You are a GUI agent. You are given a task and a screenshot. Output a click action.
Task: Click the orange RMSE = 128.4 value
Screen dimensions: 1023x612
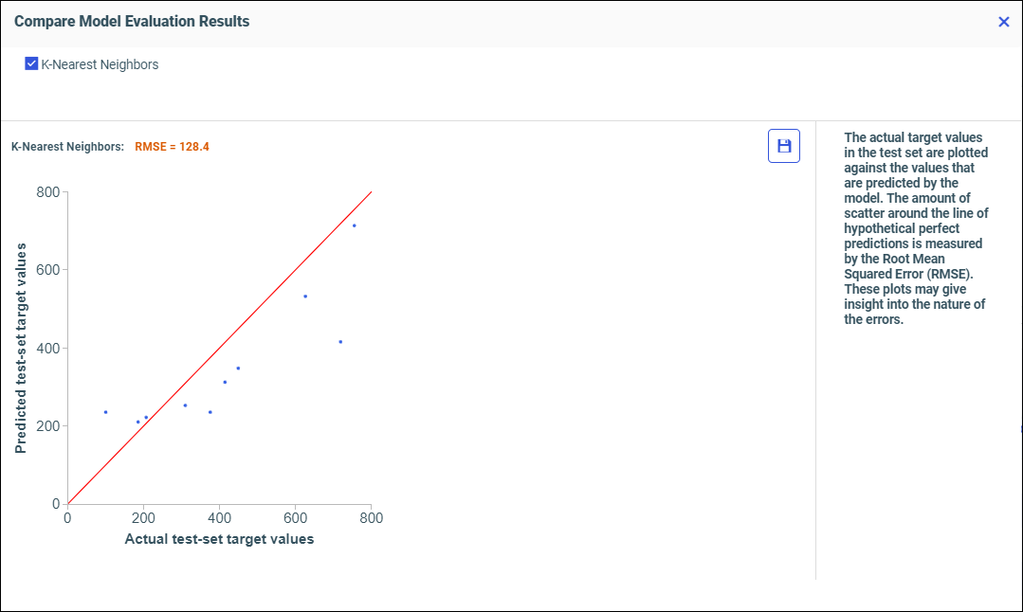[x=172, y=147]
